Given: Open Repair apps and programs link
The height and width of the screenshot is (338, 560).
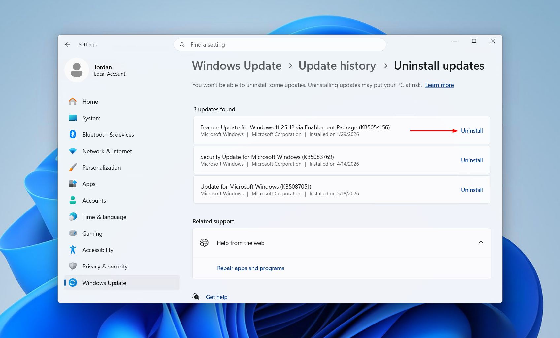Looking at the screenshot, I should click(250, 268).
